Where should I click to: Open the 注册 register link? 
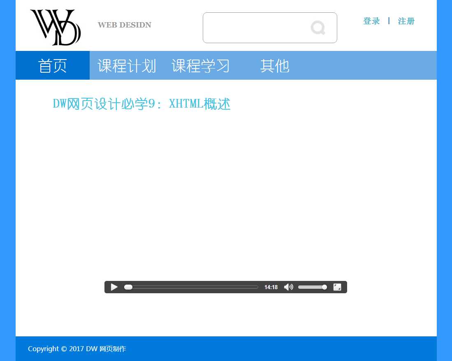(406, 21)
